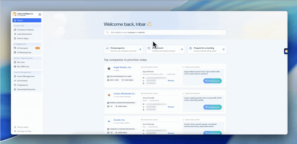This screenshot has height=144, width=297.
Task: Click the Retailers & General Merchandise tag
Action: click(122, 103)
